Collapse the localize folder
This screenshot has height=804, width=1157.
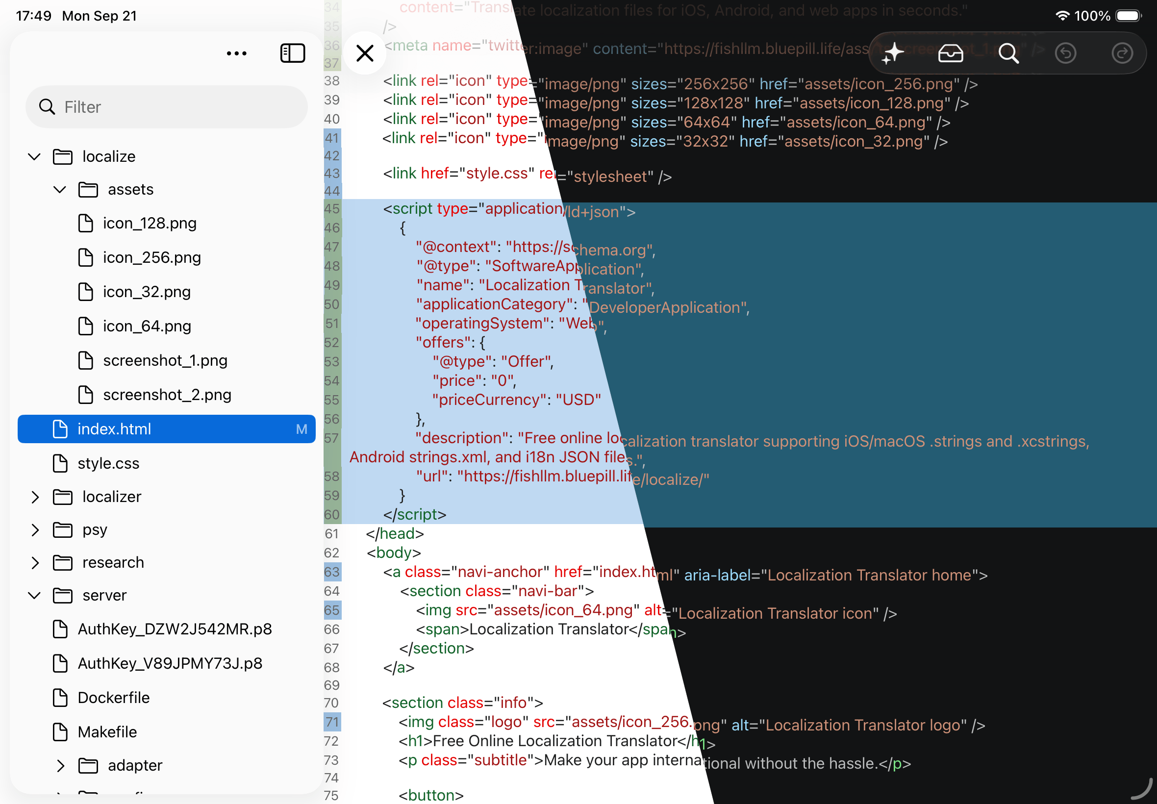(x=34, y=157)
